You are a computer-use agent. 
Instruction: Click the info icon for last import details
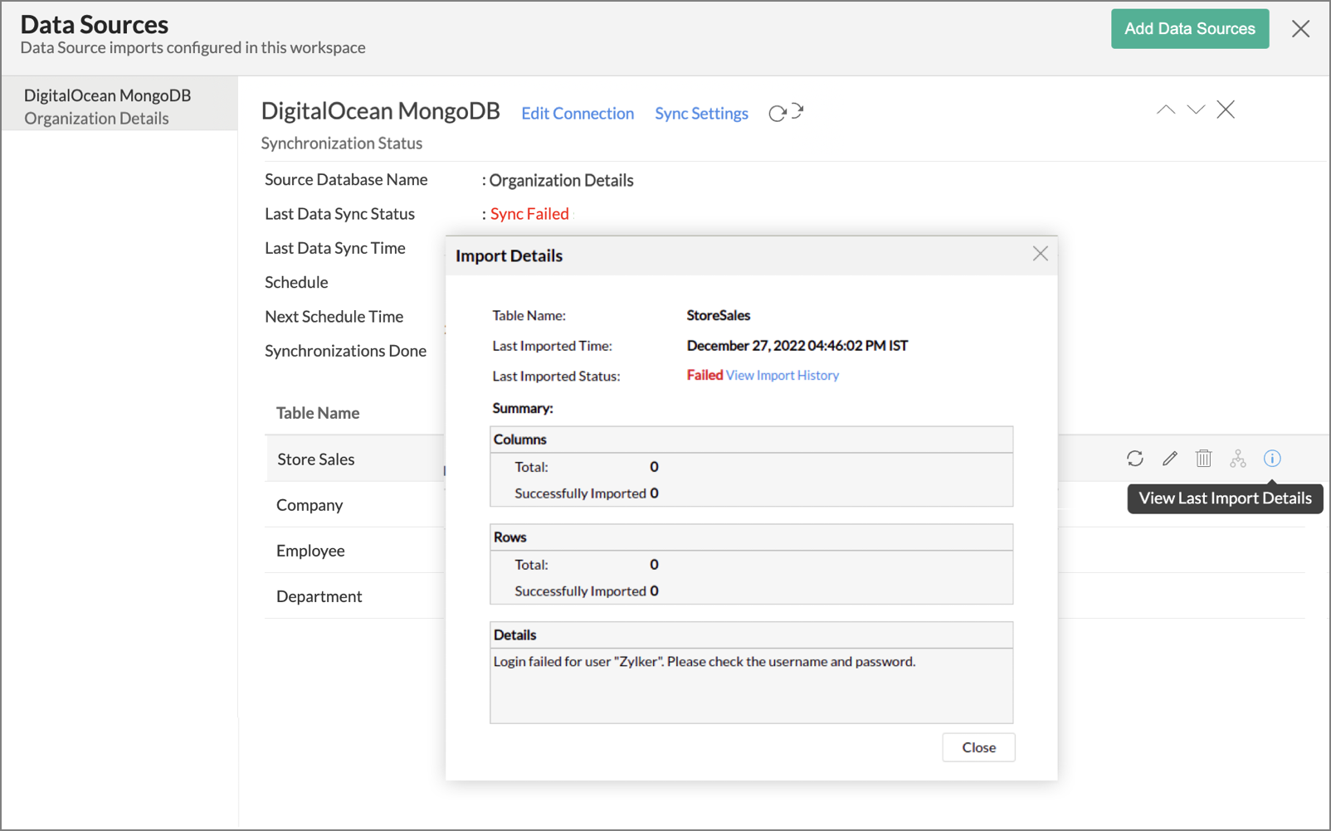click(x=1271, y=459)
